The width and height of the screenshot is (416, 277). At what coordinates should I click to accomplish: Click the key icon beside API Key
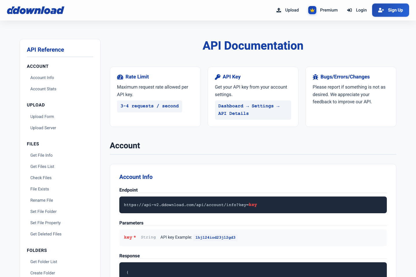coord(218,77)
